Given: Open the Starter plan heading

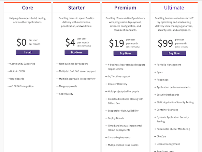Looking at the screenshot, I should point(76,8).
